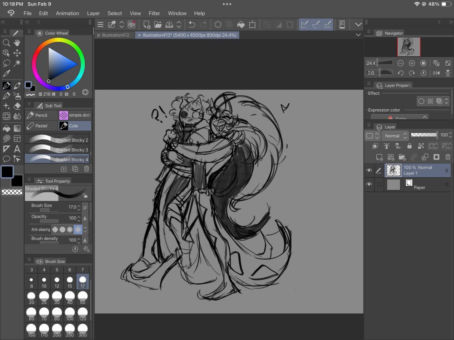Open the Expression color dropdown
Image resolution: width=454 pixels, height=340 pixels.
click(x=400, y=118)
